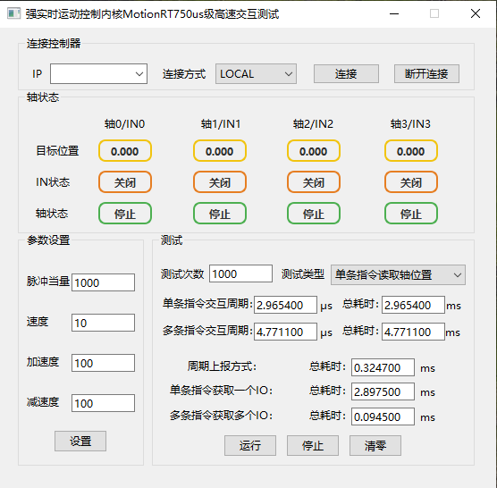Expand the 连接方式 LOCAL dropdown
This screenshot has width=497, height=488.
256,74
